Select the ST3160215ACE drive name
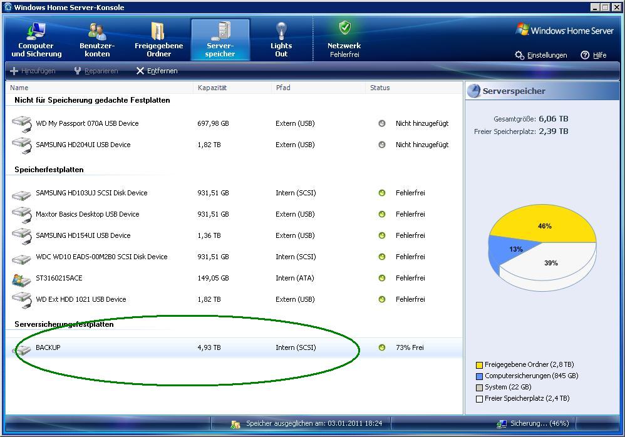Screen dimensions: 625x437 [x=59, y=278]
